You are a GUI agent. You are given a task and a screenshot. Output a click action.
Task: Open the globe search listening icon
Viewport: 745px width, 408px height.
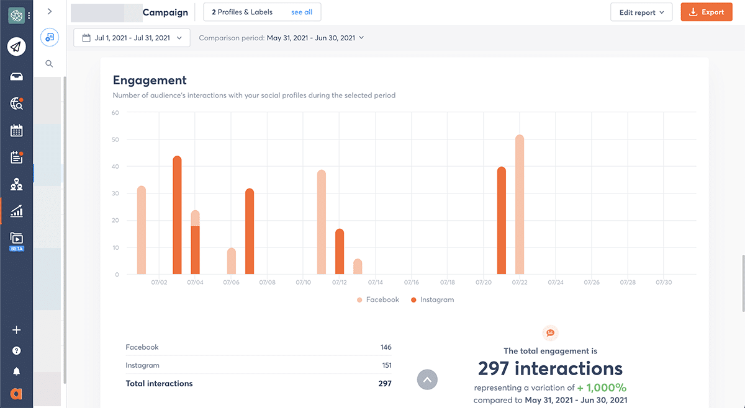pos(17,104)
